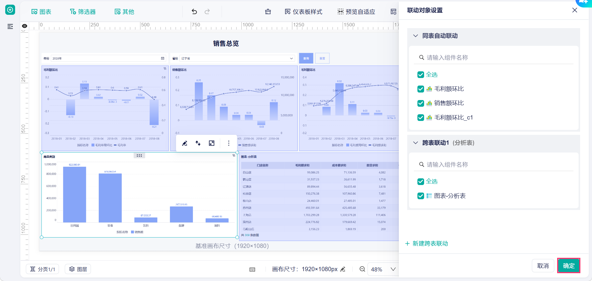
Task: Click 新建跨表联动 link
Action: (x=427, y=244)
